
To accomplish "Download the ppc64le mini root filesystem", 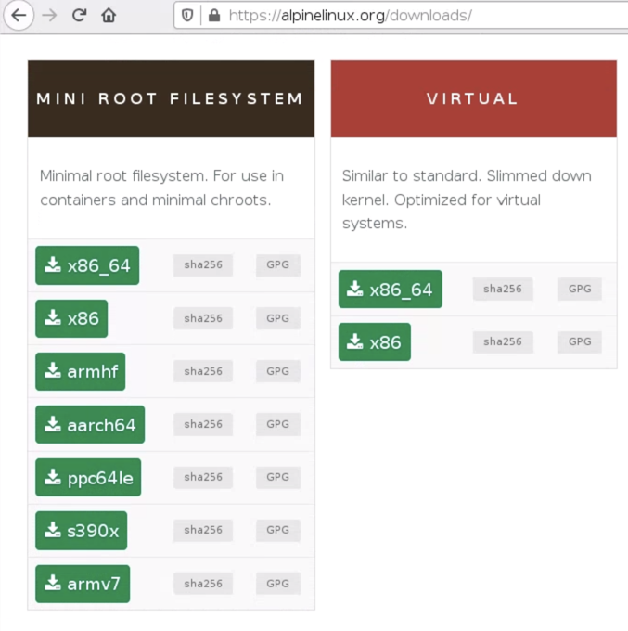I will tap(88, 478).
